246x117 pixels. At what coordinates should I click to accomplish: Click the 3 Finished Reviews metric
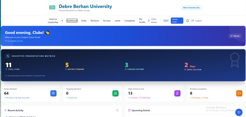tap(134, 66)
